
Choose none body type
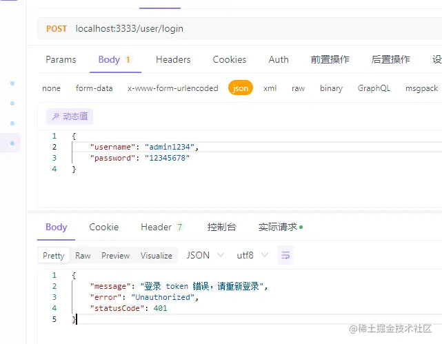(x=51, y=88)
